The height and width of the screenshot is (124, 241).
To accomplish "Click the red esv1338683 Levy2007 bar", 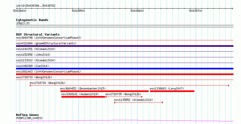I will (x=172, y=91).
